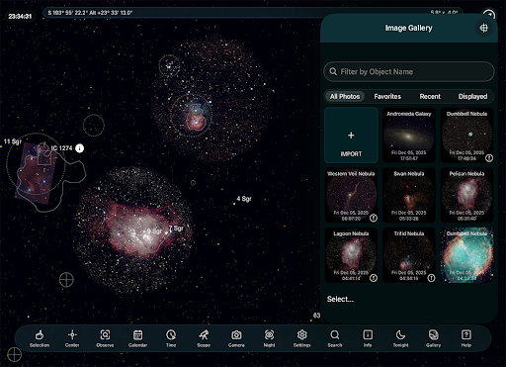Click info icon on Lagoon Nebula photo
This screenshot has width=506, height=367.
(x=374, y=278)
